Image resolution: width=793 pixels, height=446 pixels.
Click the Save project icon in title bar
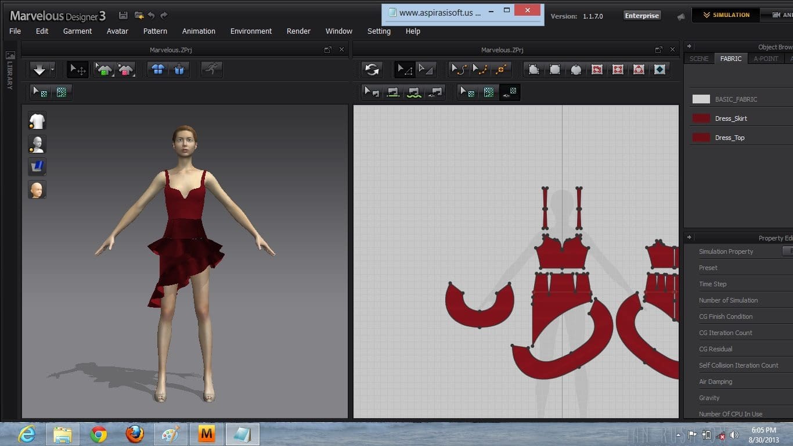point(123,16)
